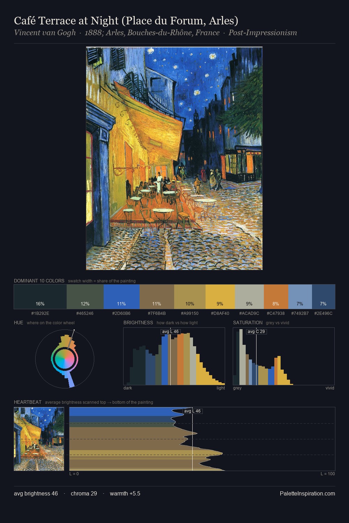349x523 pixels.
Task: Click the 'HEARTBEAT' section heading
Action: [x=28, y=402]
